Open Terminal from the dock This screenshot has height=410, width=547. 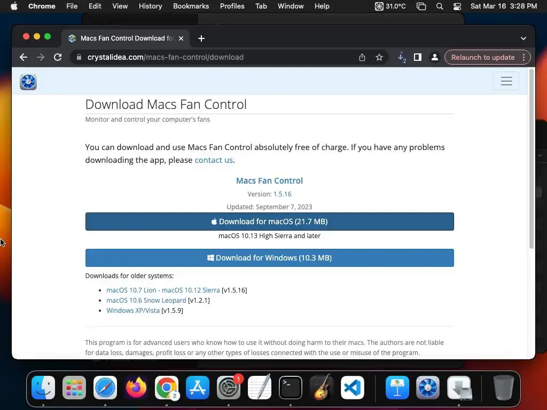[x=290, y=388]
